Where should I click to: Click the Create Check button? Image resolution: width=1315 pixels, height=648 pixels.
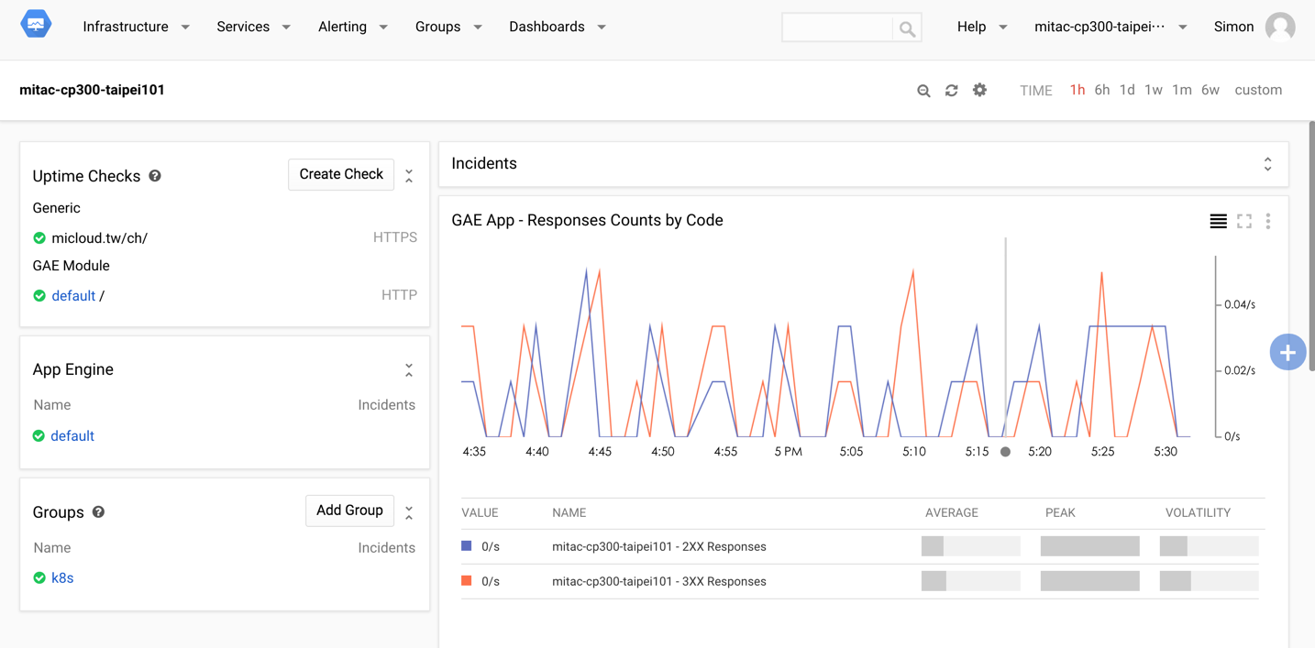click(341, 174)
